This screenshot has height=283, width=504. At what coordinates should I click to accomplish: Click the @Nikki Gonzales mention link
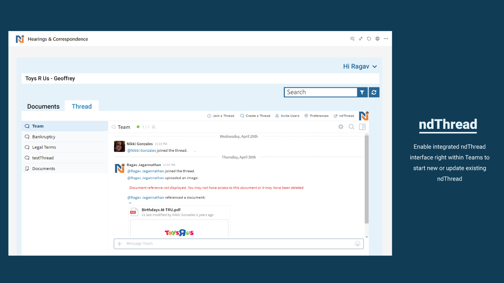point(142,150)
